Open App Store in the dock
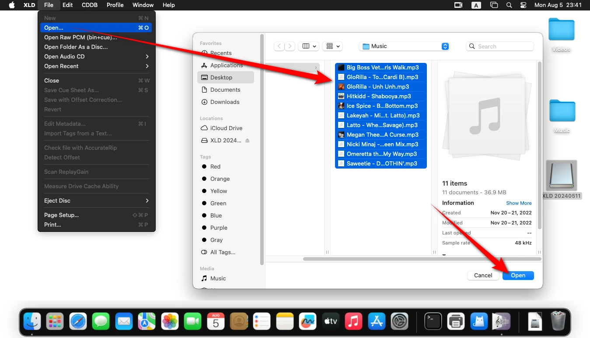The image size is (590, 338). (377, 322)
